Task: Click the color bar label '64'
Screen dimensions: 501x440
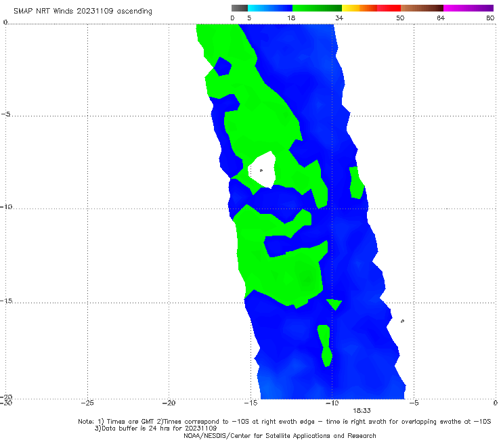Action: click(x=441, y=18)
